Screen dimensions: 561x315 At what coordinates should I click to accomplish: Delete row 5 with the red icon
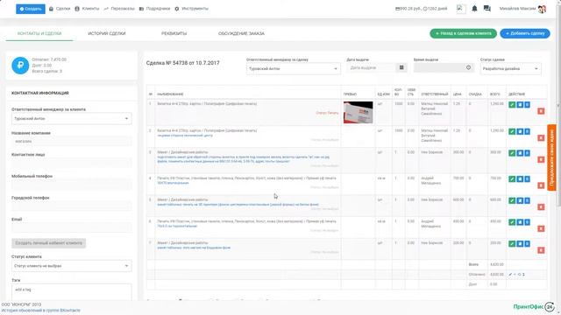541,206
